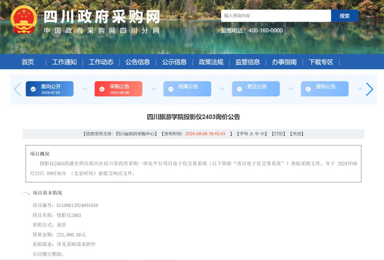The height and width of the screenshot is (260, 384).
Task: Click the project name 投影仪2403 row
Action: click(x=57, y=215)
